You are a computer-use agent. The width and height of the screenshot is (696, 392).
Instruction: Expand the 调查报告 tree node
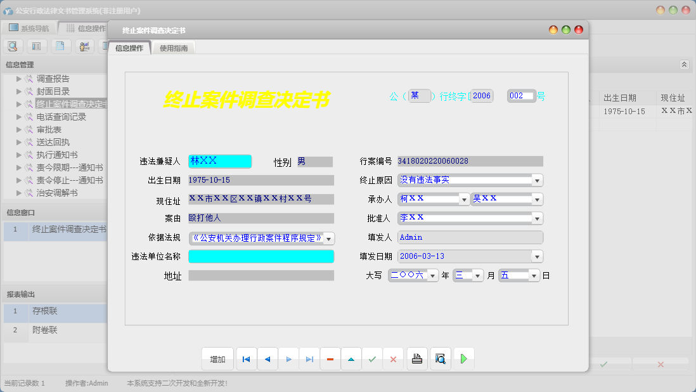[20, 79]
